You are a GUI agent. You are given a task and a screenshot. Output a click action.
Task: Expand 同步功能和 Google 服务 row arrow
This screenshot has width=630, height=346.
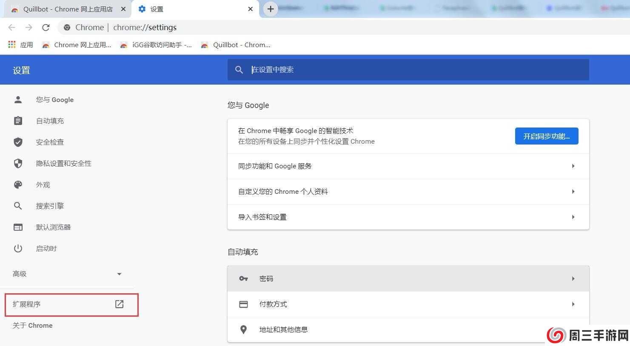[x=573, y=166]
